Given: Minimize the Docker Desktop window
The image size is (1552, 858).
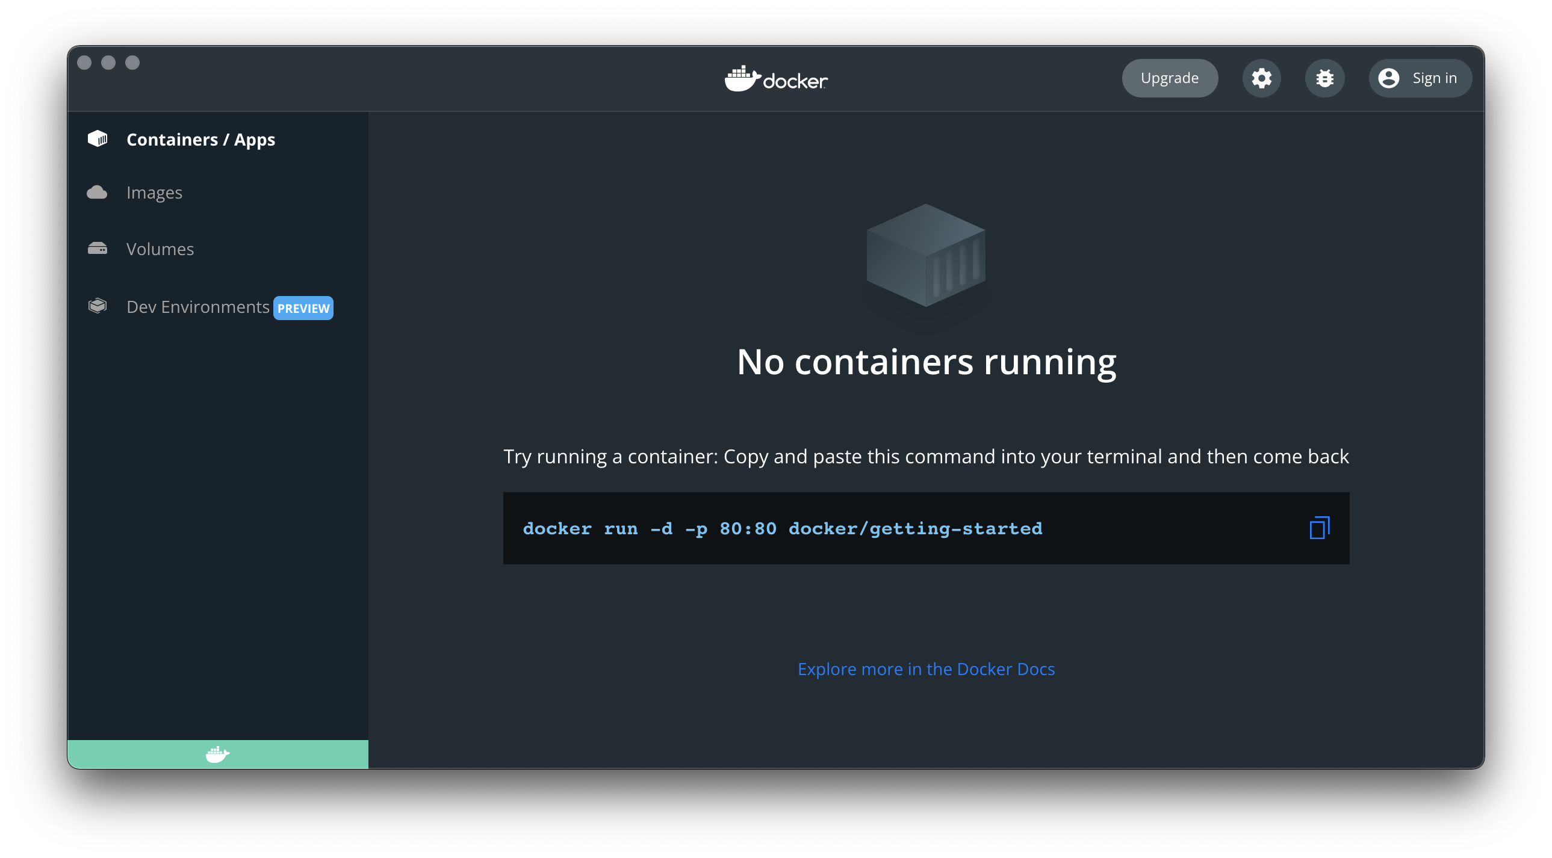Looking at the screenshot, I should tap(108, 63).
